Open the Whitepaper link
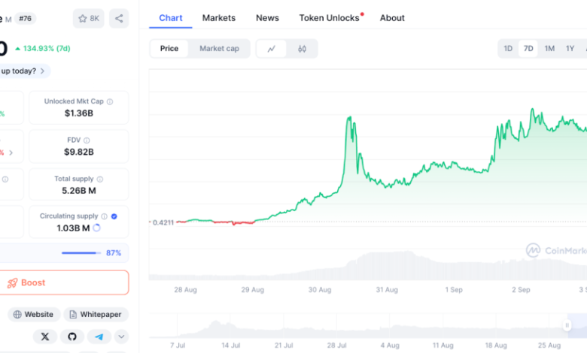Viewport: 587px width, 353px height. (x=96, y=315)
